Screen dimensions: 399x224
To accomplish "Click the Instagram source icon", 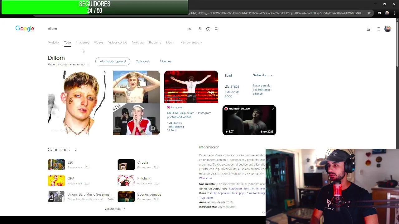I will tap(169, 107).
